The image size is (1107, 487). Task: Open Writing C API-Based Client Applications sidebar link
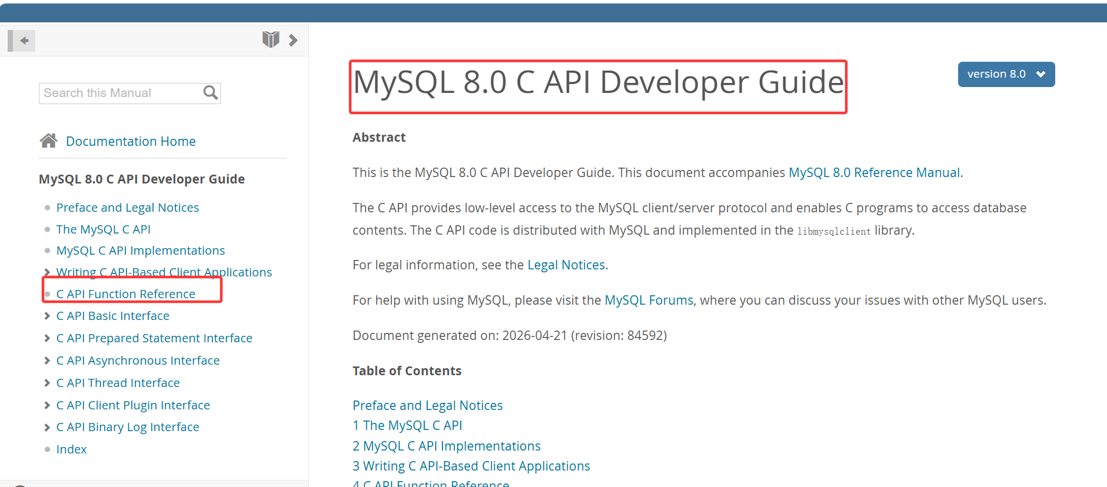point(164,272)
